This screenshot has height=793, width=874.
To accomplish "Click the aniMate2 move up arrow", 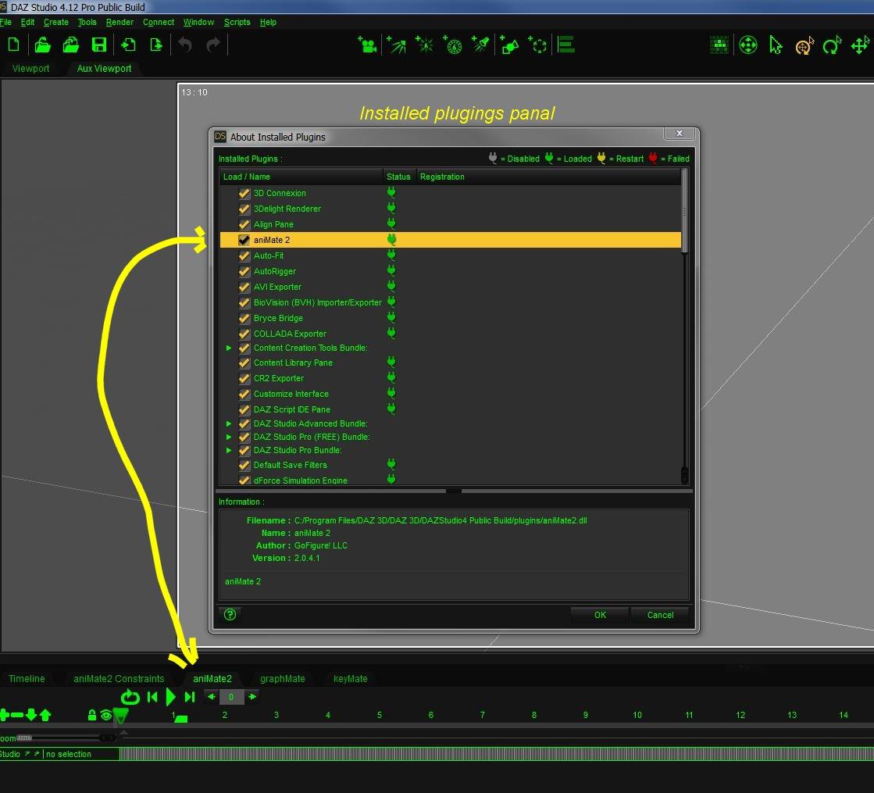I will [x=45, y=714].
